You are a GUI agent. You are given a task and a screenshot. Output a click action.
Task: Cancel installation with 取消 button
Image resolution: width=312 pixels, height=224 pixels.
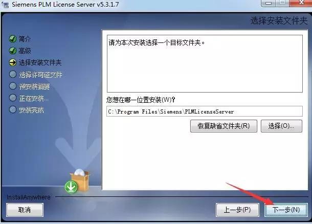[x=25, y=210]
